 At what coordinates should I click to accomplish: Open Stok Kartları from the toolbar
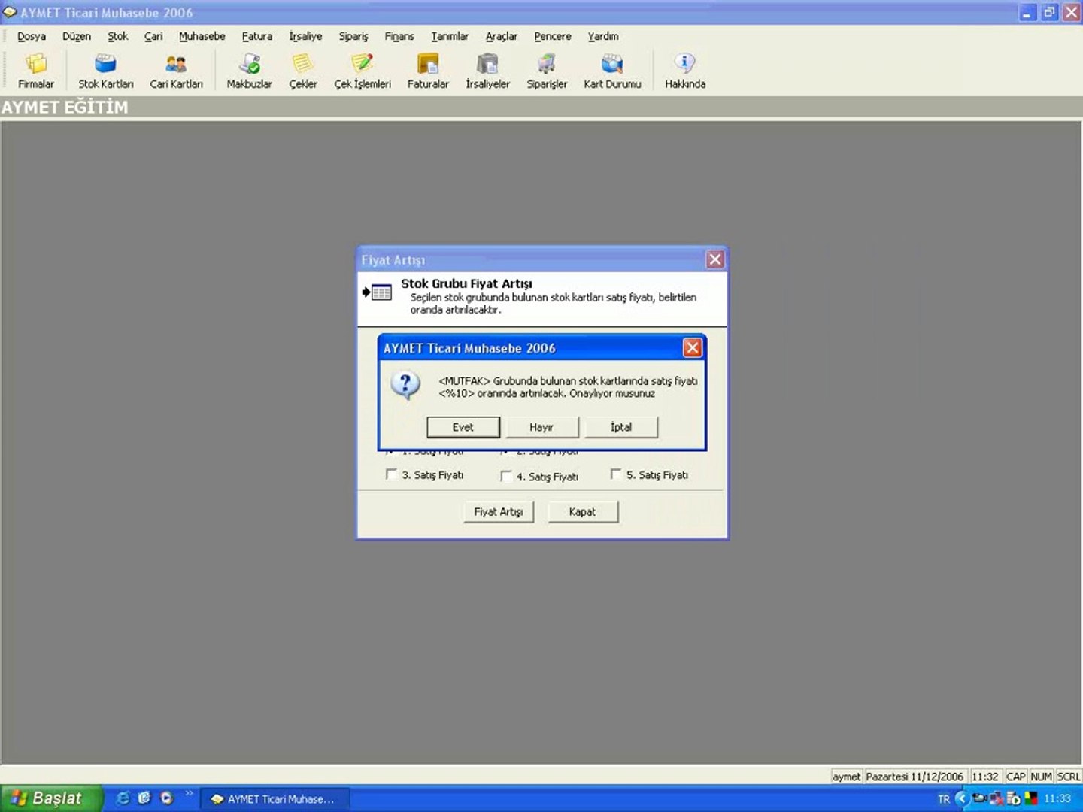(106, 71)
